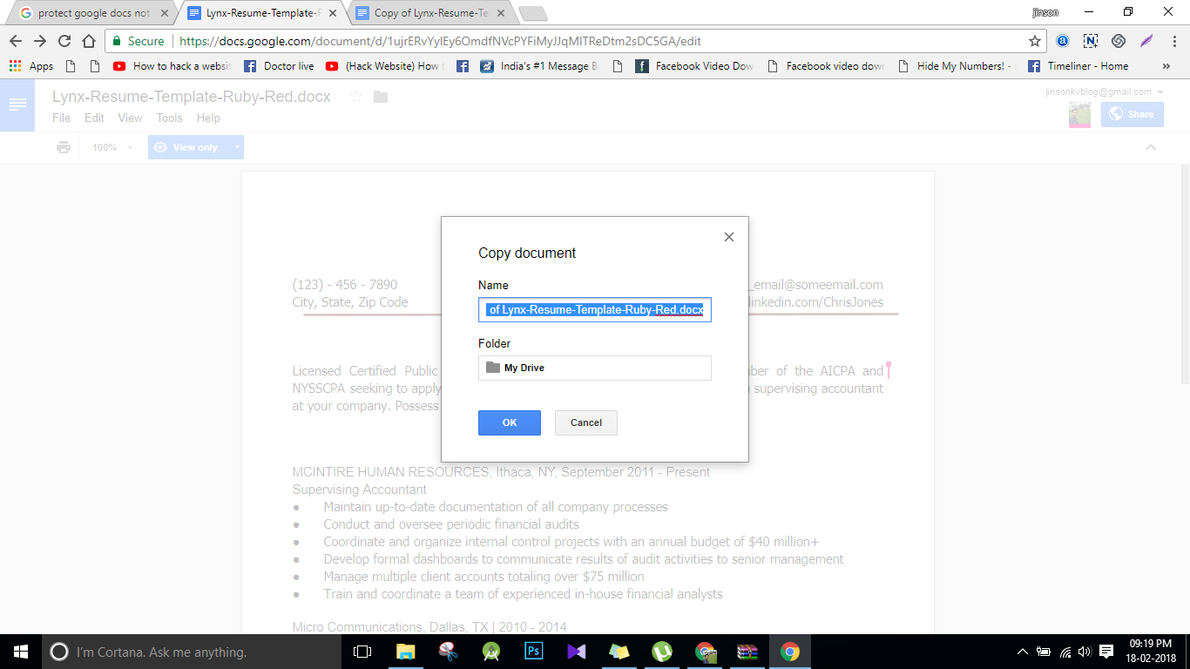Go to the browser home page

pyautogui.click(x=89, y=41)
